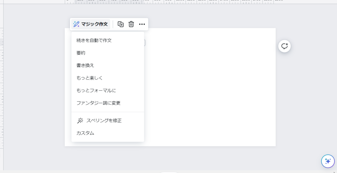The width and height of the screenshot is (337, 173).
Task: Click the マジック作文 magic write button
Action: point(91,24)
